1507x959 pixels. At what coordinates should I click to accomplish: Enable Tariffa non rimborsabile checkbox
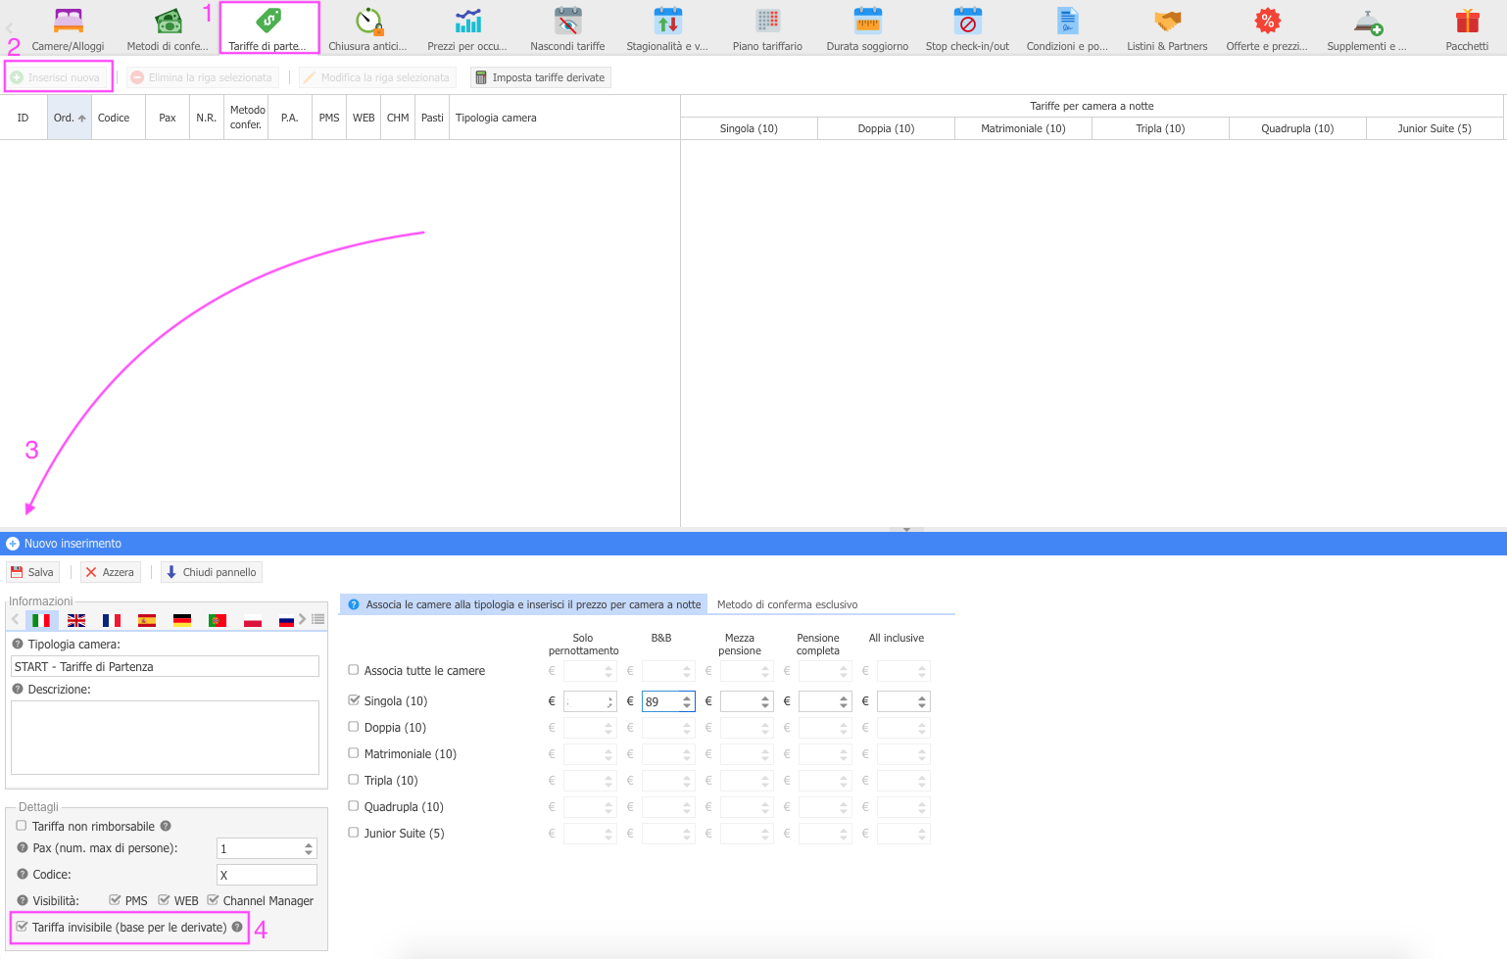pyautogui.click(x=22, y=826)
